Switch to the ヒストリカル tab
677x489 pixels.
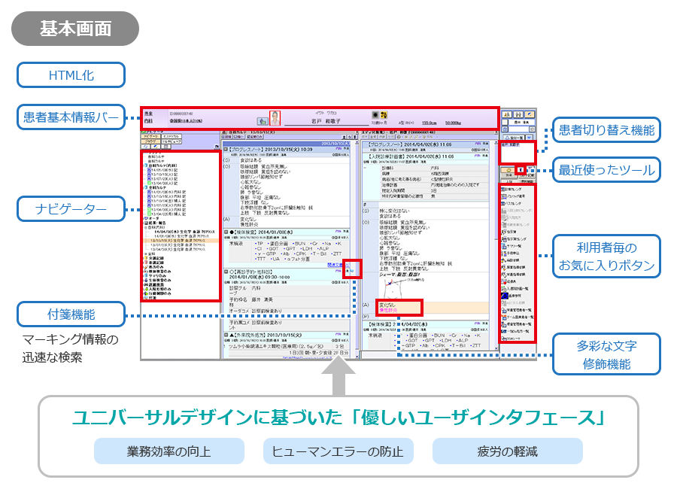[172, 137]
